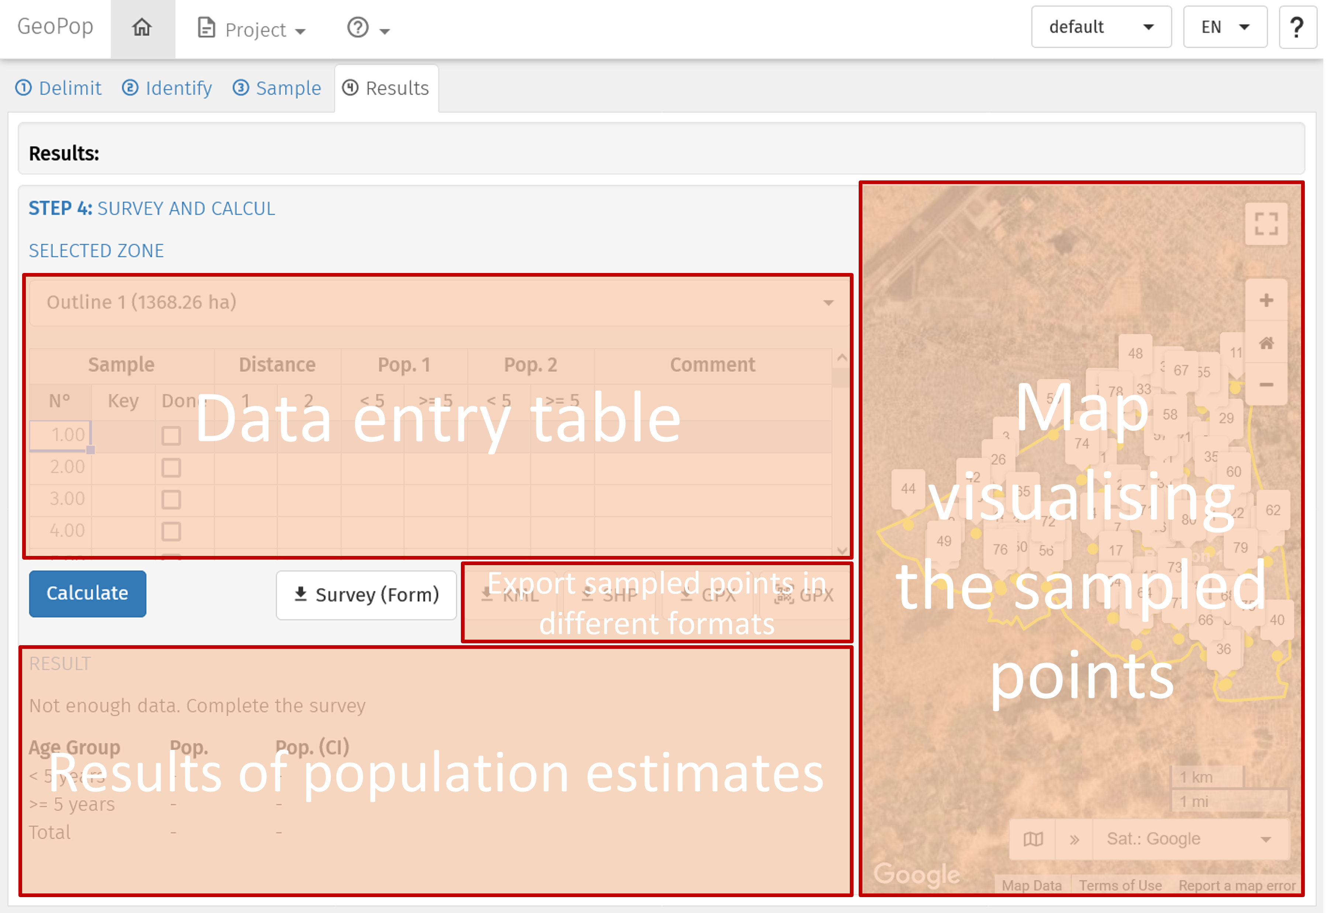Open the default profile dropdown
The image size is (1331, 913).
[x=1100, y=27]
